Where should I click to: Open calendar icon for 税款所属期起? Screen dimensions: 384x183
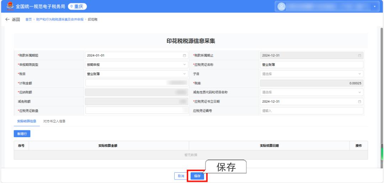click(x=184, y=55)
